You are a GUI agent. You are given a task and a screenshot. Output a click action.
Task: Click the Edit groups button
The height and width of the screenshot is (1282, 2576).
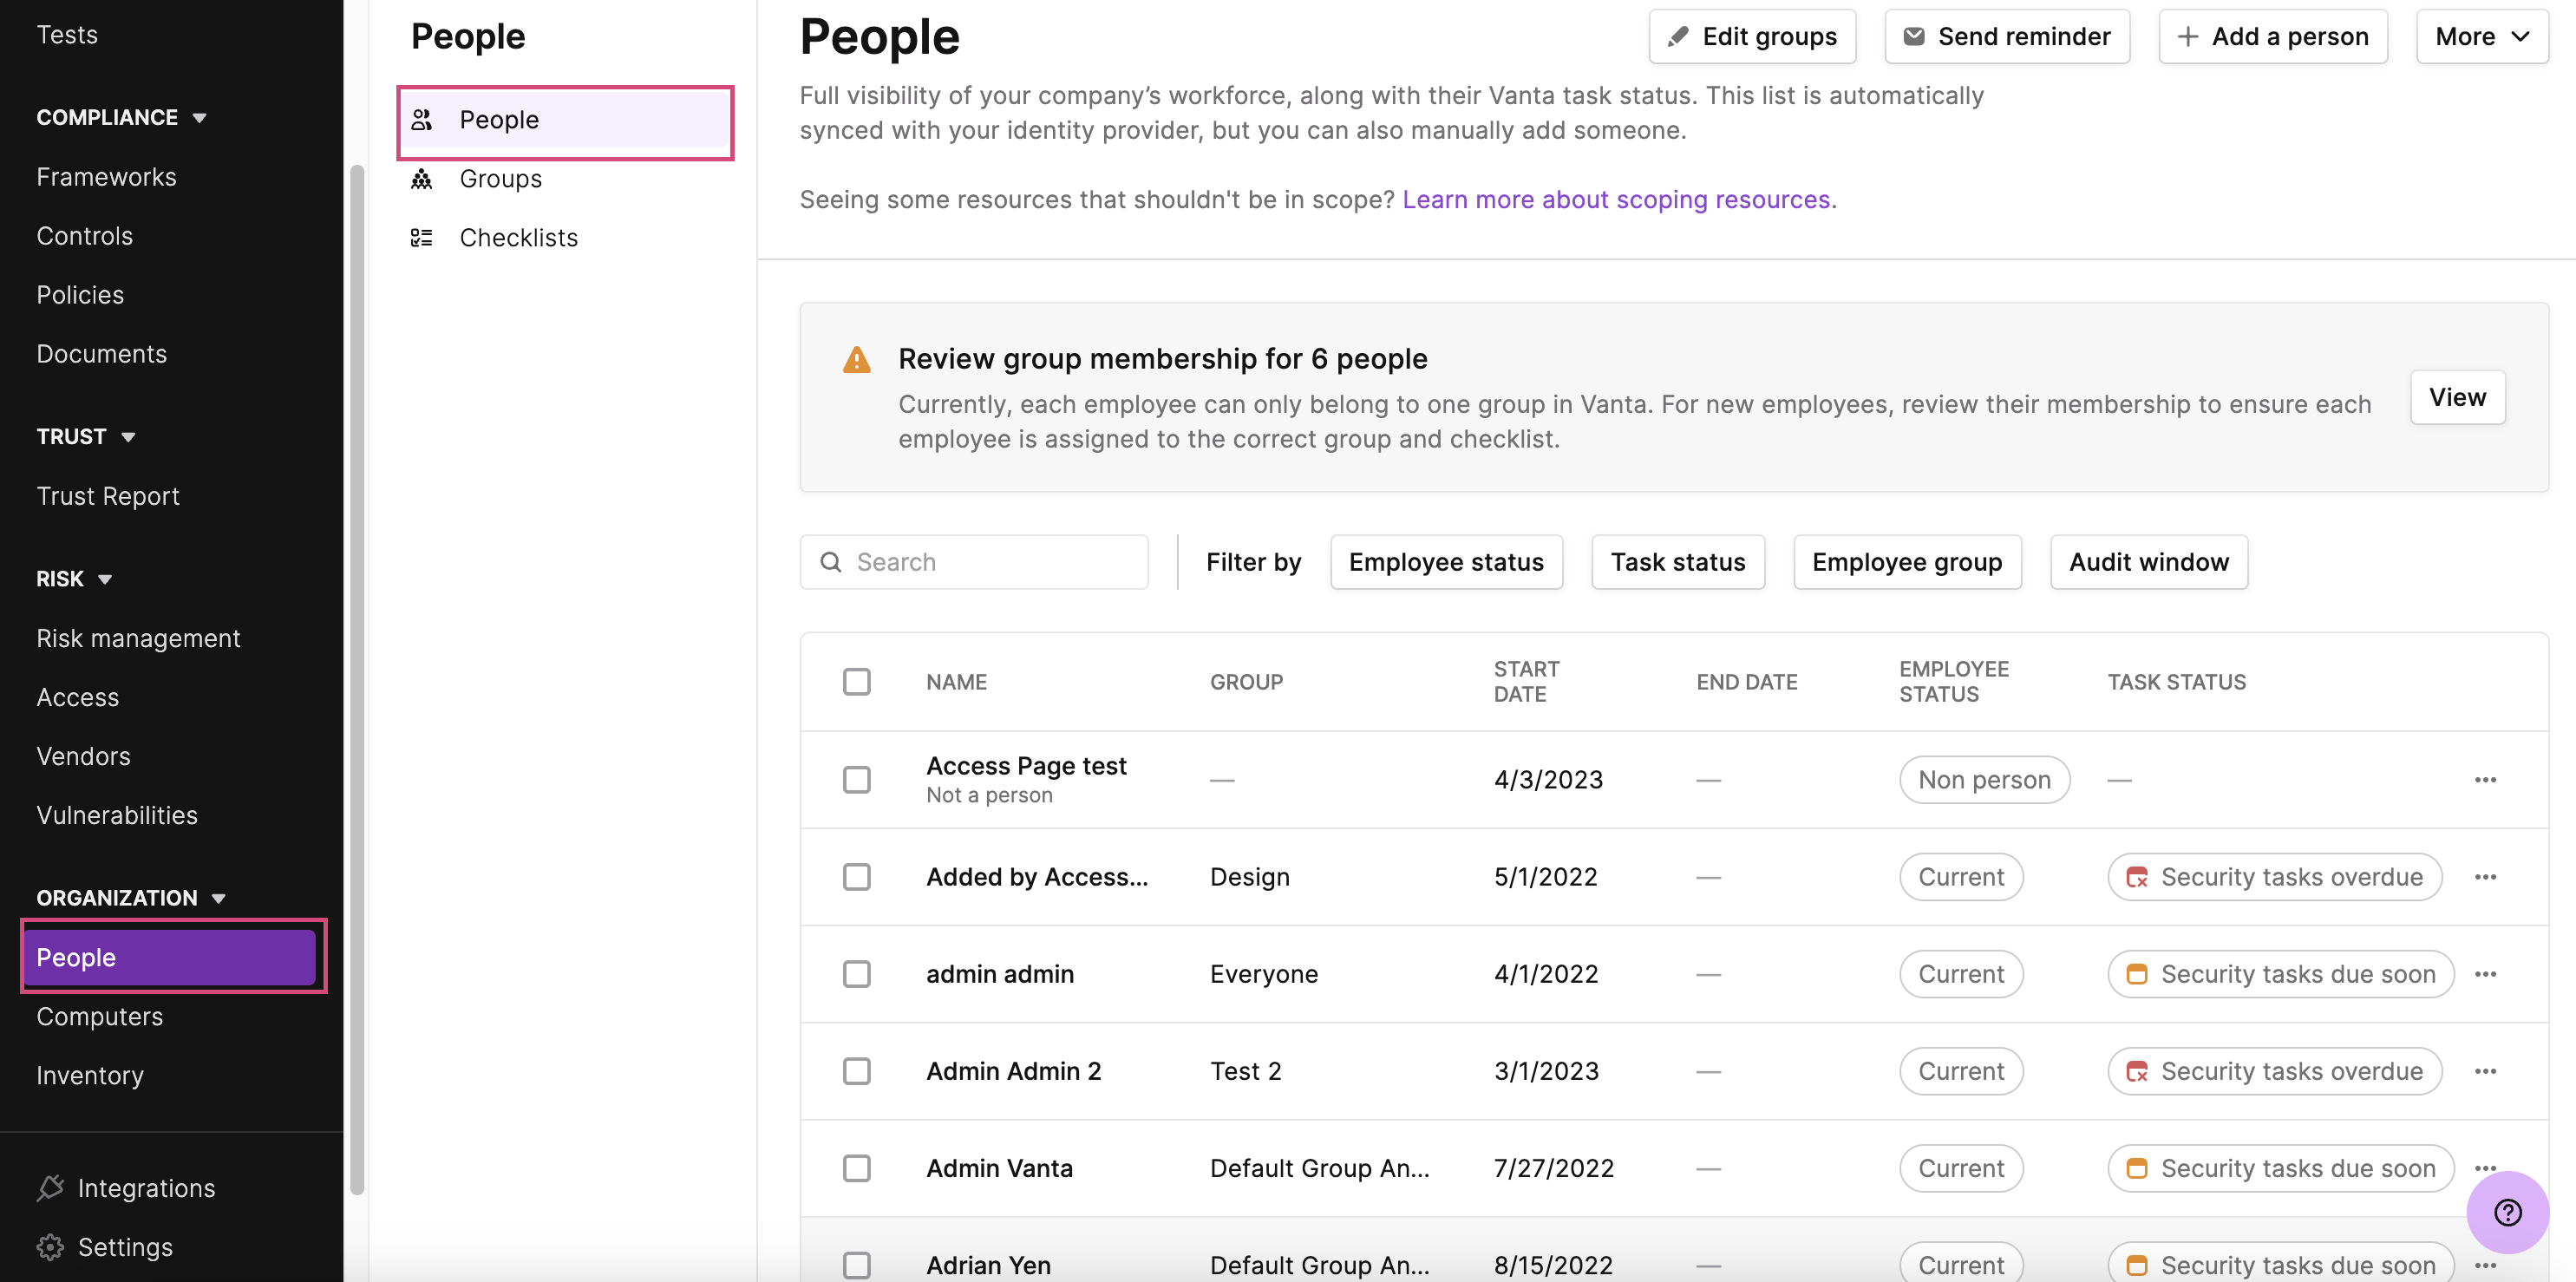click(x=1752, y=37)
